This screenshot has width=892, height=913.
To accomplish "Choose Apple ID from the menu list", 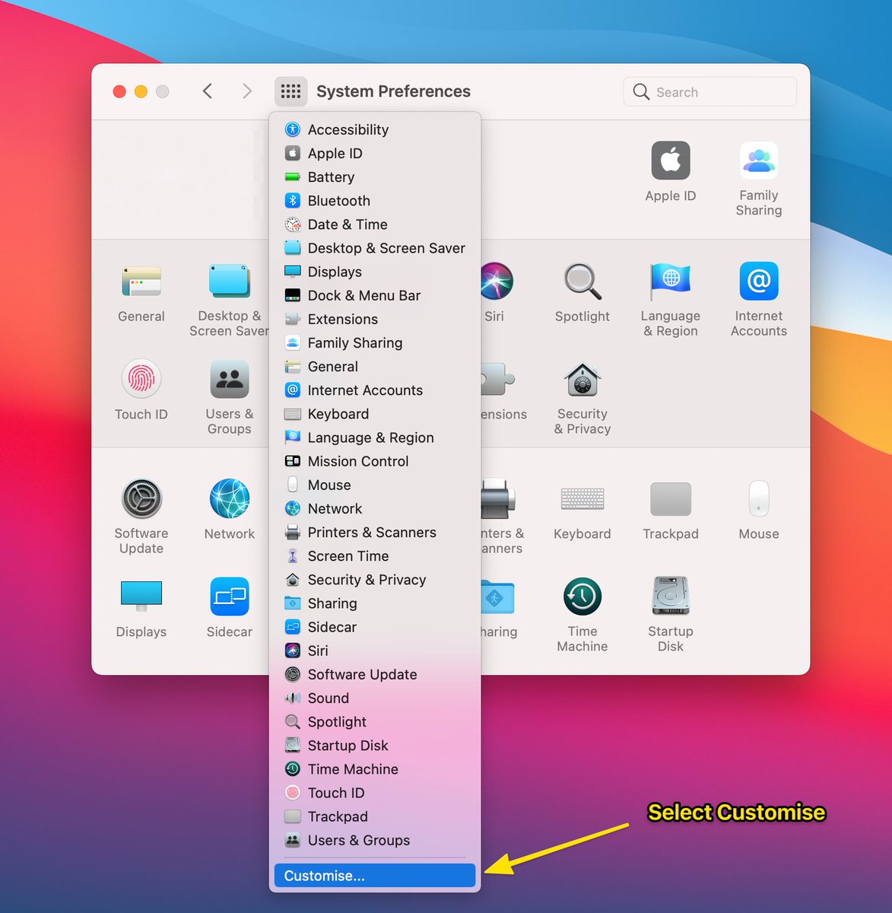I will coord(375,153).
